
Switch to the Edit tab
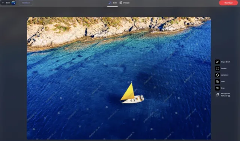coord(112,3)
